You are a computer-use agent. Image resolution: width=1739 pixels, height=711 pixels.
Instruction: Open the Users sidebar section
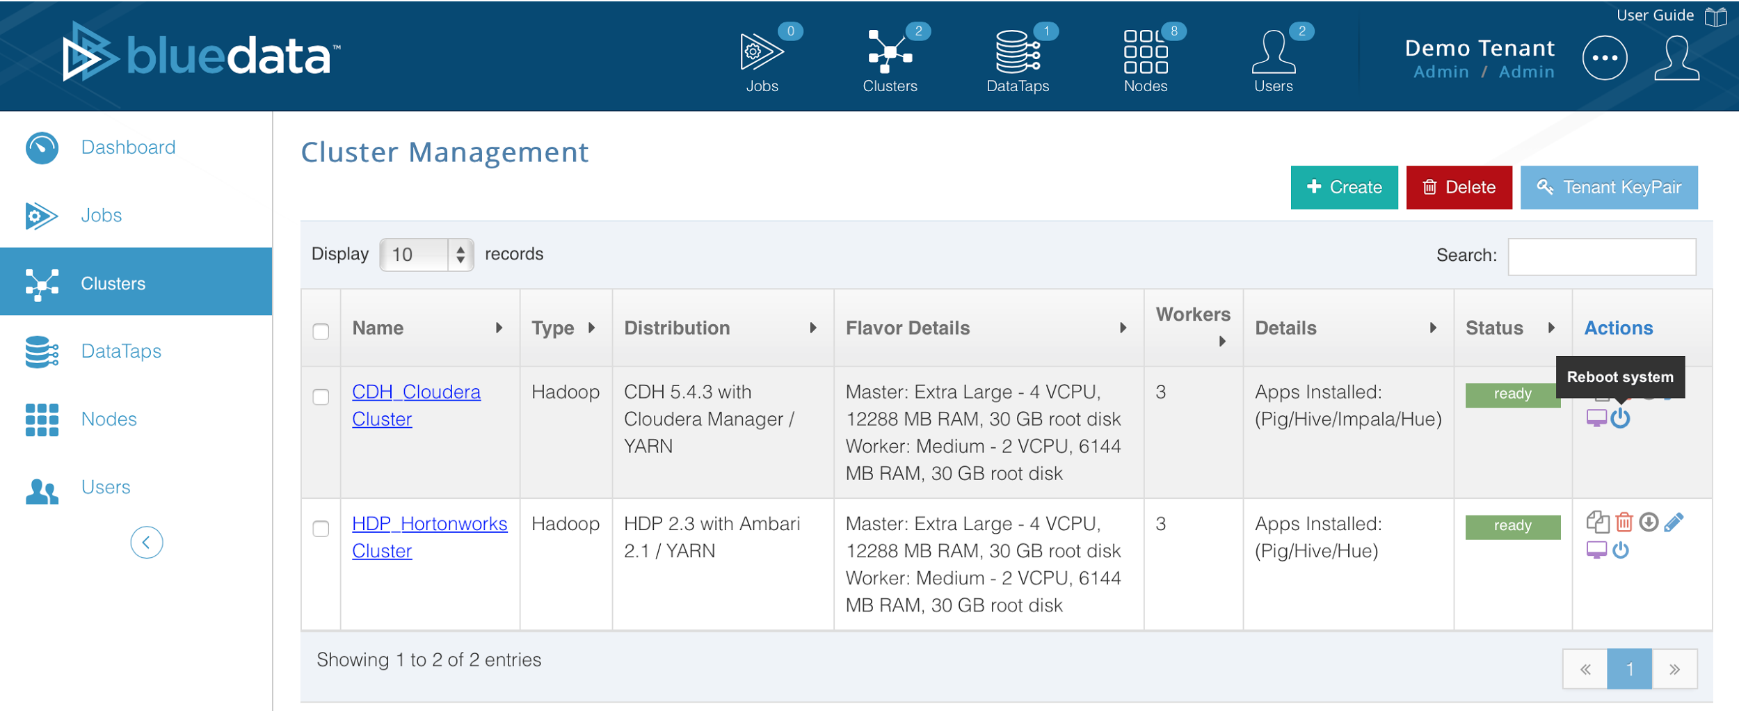coord(106,487)
